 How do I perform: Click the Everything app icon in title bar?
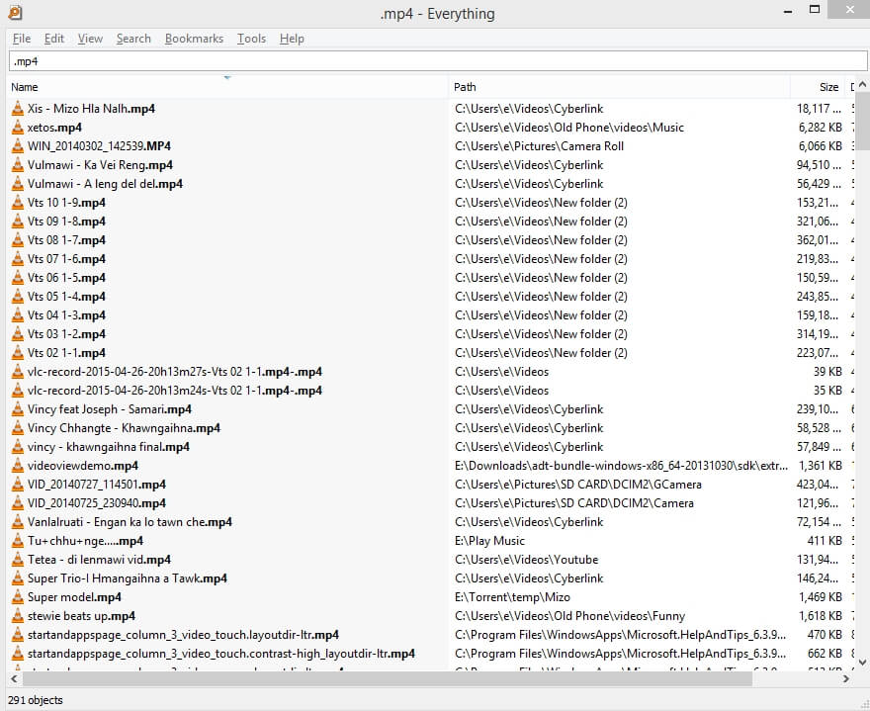[15, 12]
